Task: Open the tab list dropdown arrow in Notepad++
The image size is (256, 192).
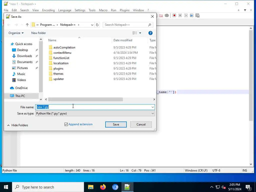Action: [245, 10]
